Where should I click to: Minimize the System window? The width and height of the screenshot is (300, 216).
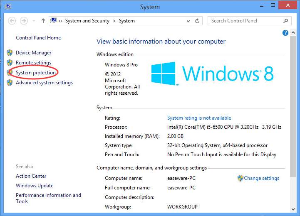tap(262, 6)
